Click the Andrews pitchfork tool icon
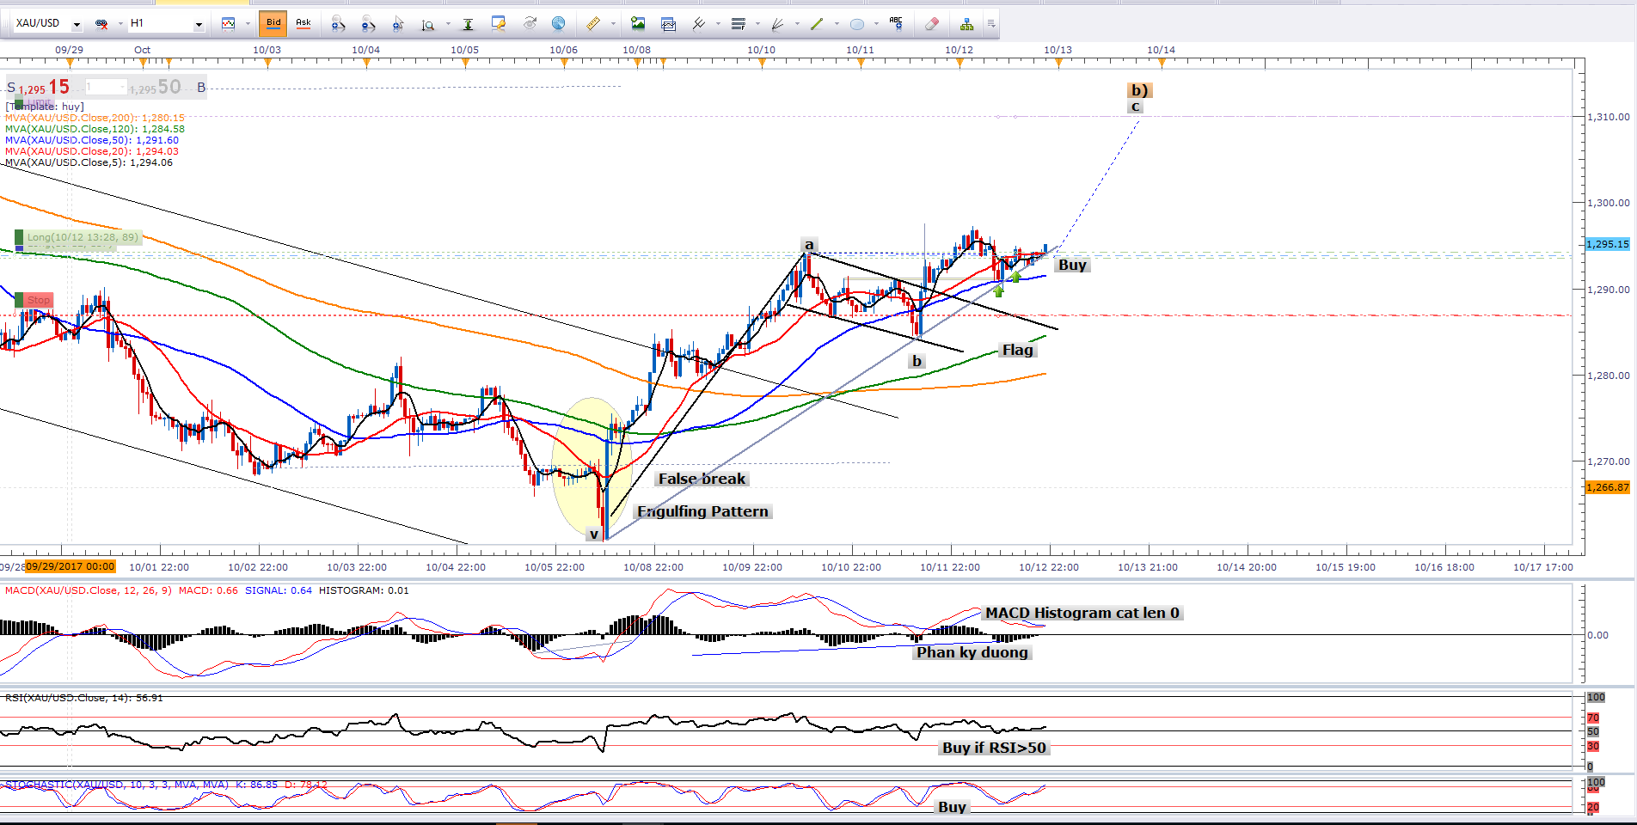Viewport: 1637px width, 825px height. click(x=698, y=24)
